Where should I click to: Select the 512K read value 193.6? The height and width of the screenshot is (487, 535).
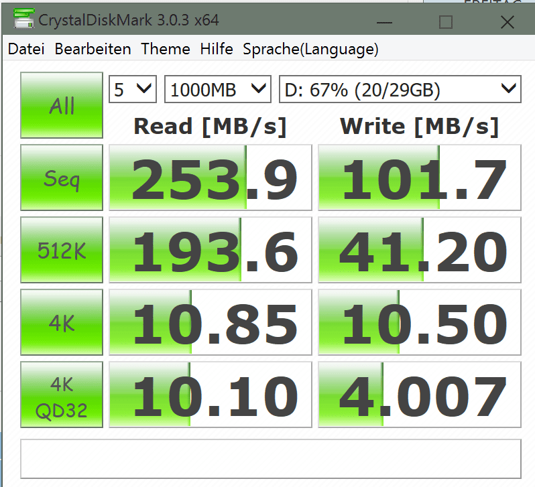[211, 250]
